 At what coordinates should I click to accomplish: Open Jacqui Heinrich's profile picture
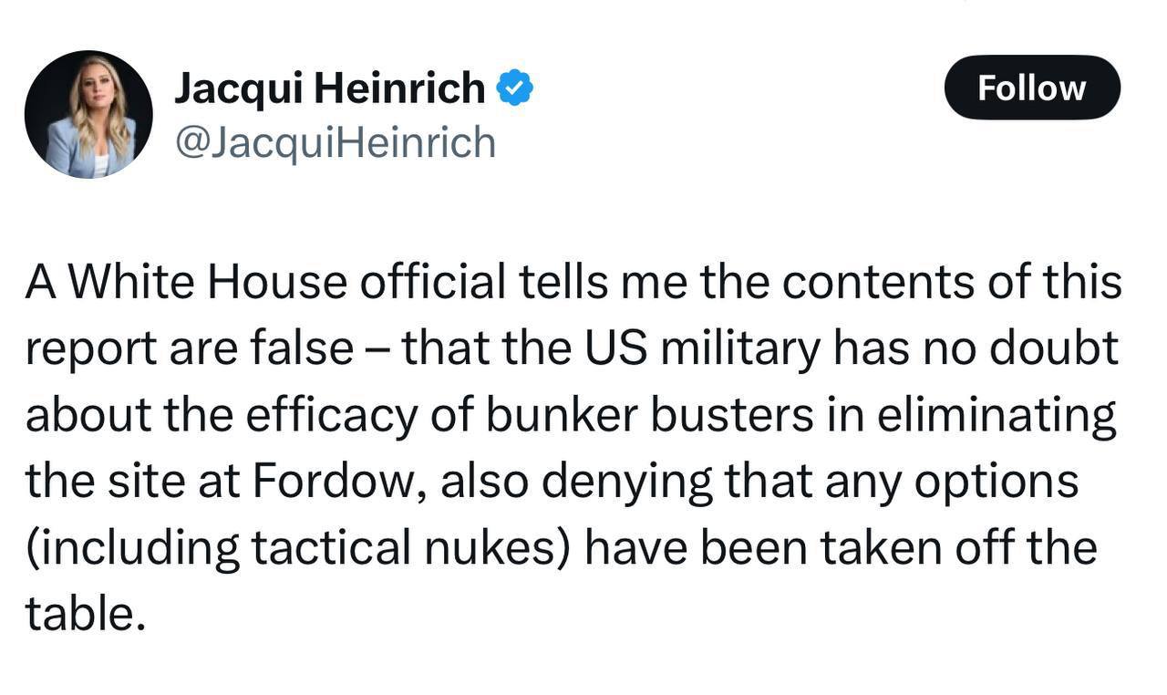pos(88,114)
